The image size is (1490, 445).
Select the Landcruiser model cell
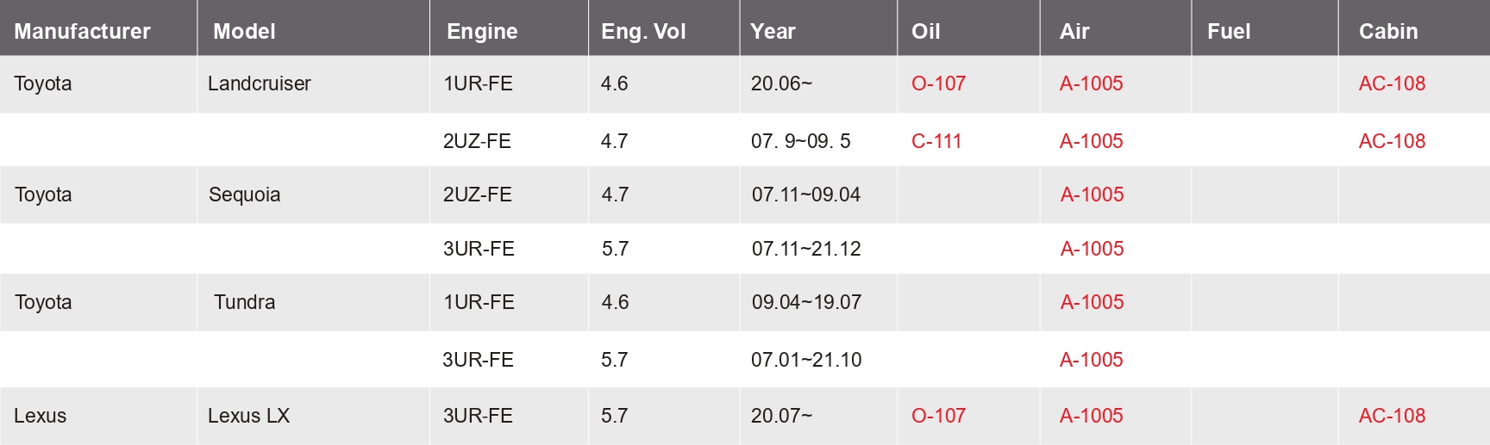click(x=259, y=83)
